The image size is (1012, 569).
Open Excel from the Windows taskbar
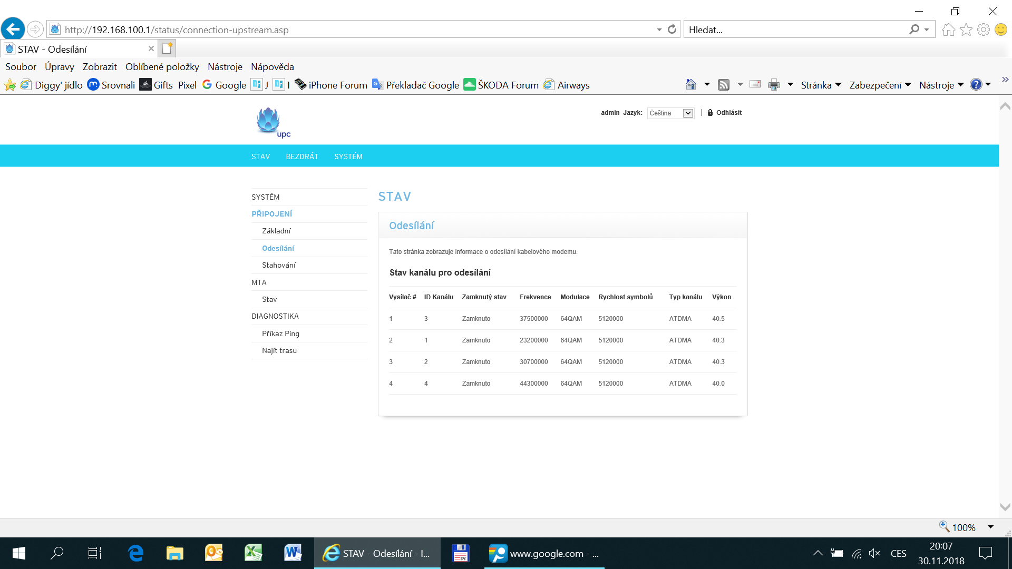(x=254, y=553)
